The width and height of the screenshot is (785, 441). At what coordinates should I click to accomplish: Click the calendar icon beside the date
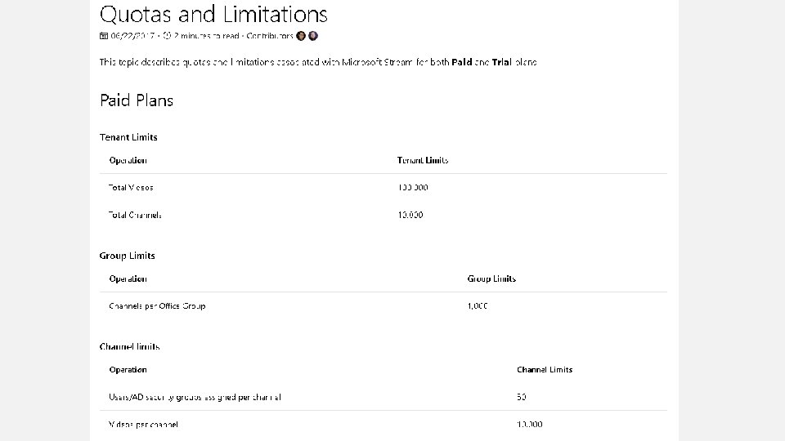[x=104, y=36]
